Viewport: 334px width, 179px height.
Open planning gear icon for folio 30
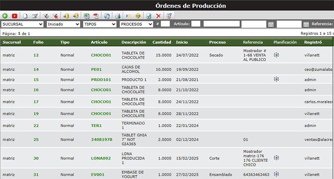pos(276,158)
